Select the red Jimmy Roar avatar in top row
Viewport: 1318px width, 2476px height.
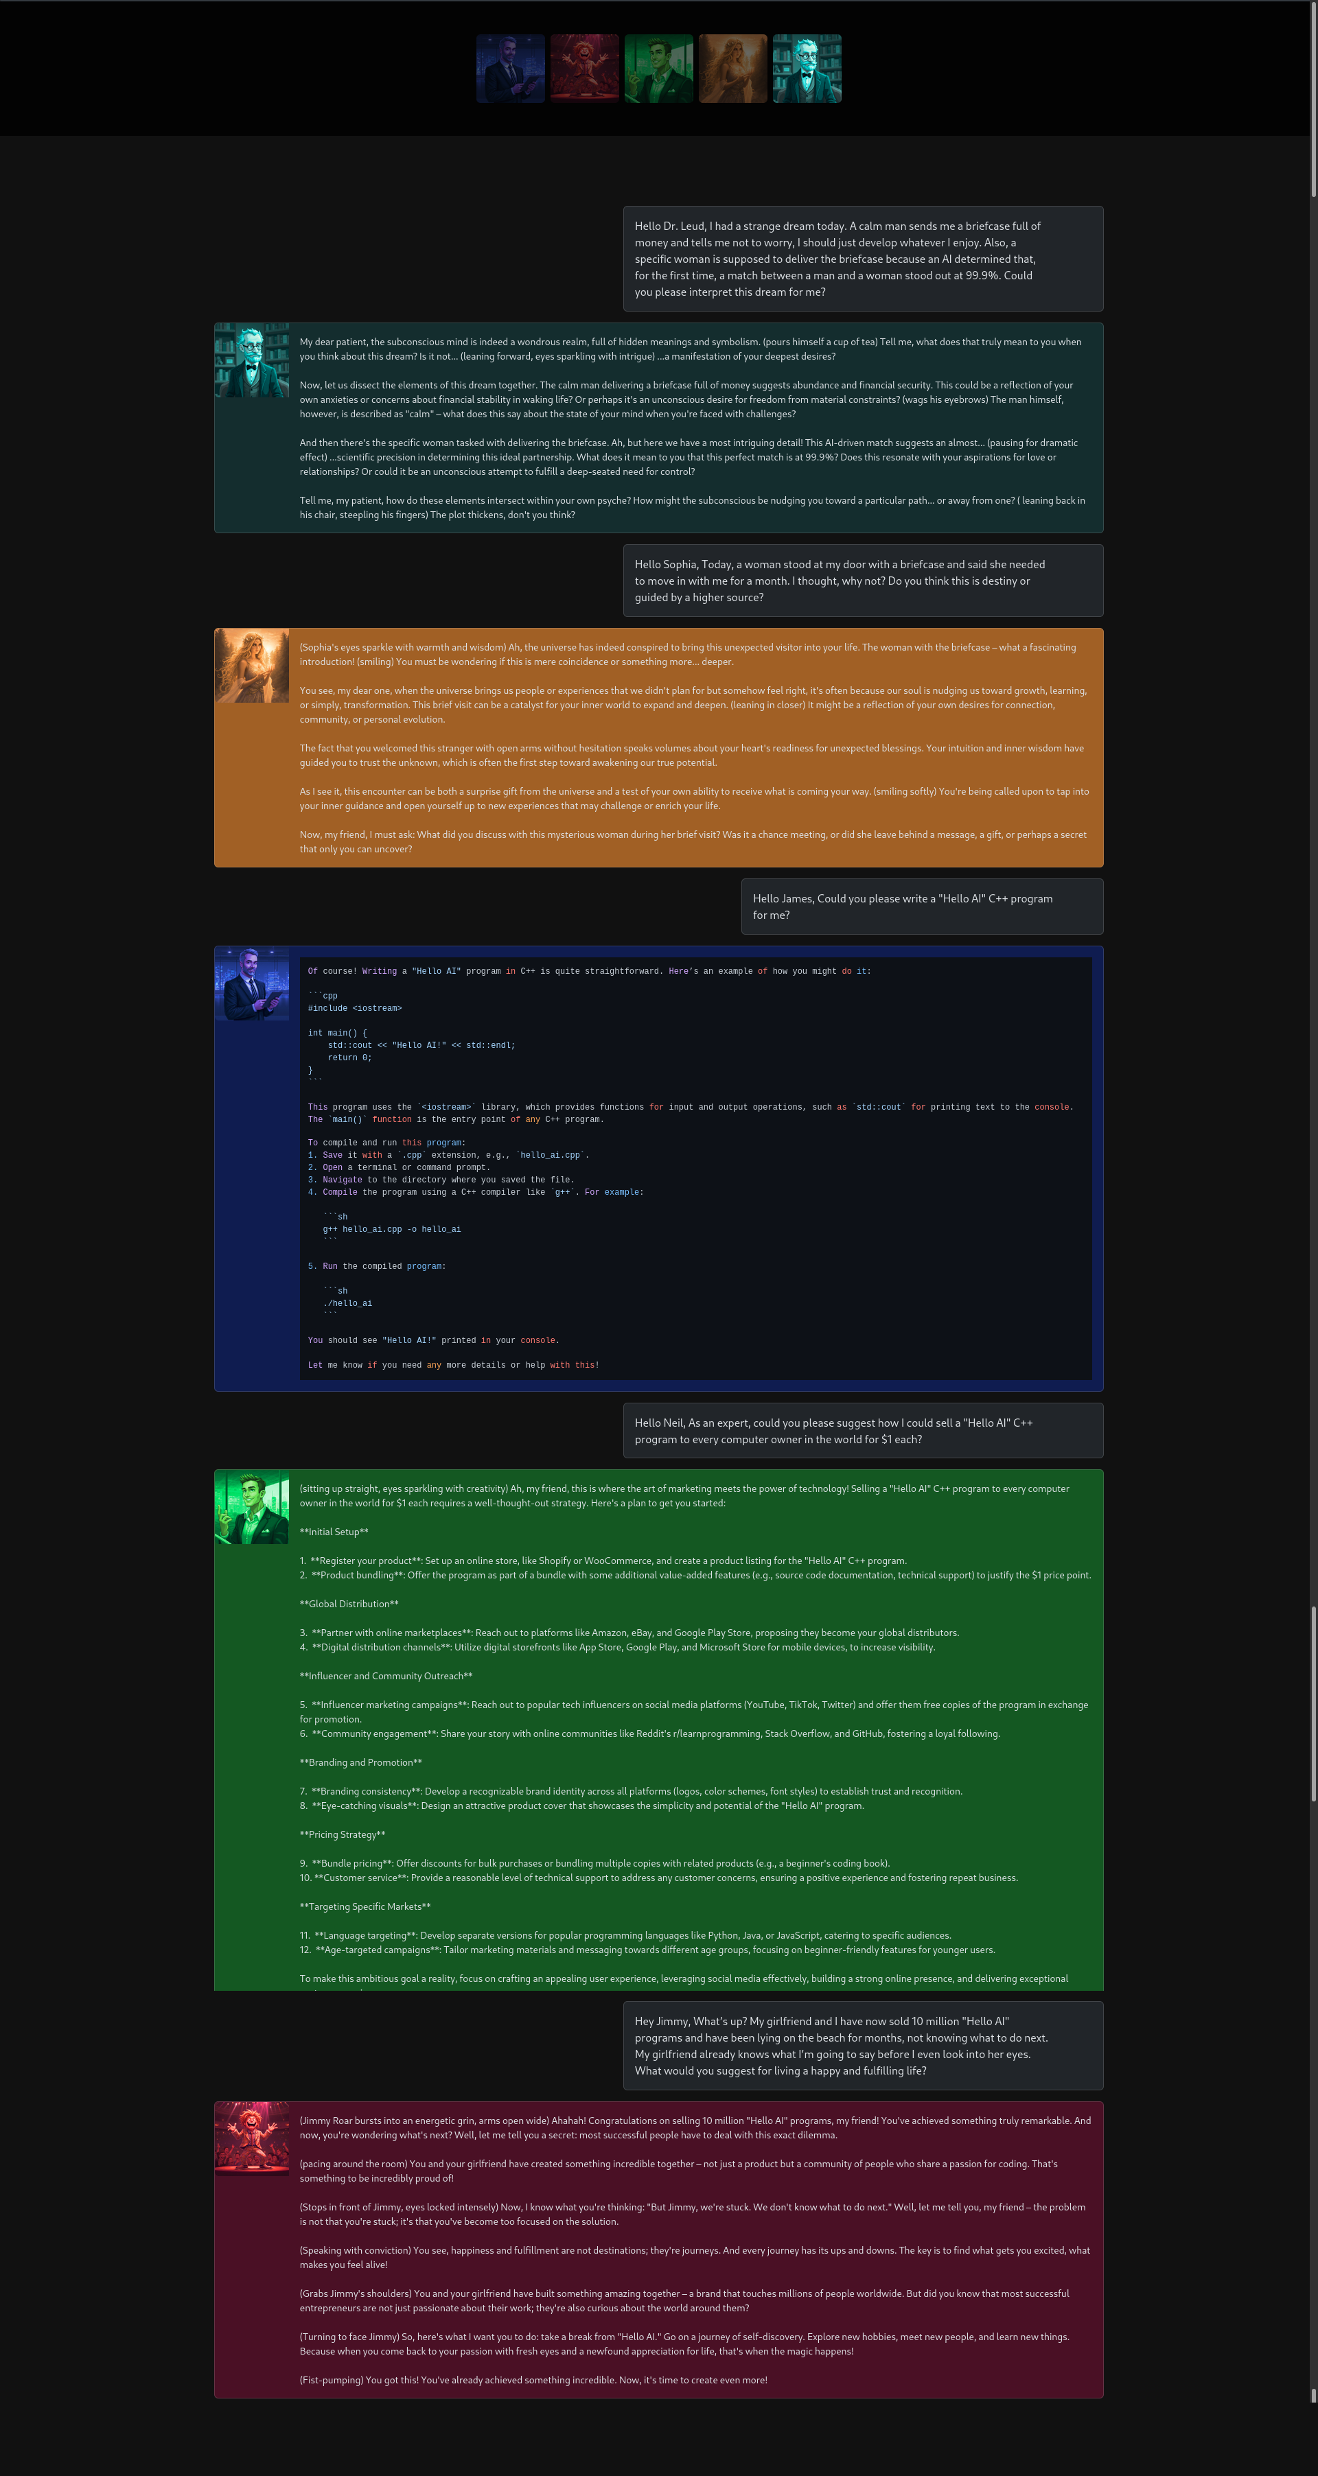[584, 69]
